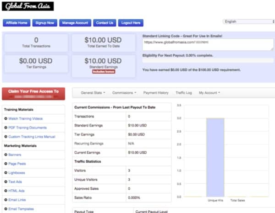Screen dimensions: 275x213
Task: Click bullet icon beside Text Ads
Action: pyautogui.click(x=6, y=182)
